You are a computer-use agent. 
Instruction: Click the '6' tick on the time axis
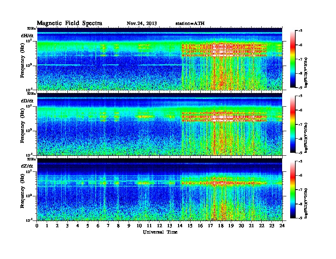(98, 226)
